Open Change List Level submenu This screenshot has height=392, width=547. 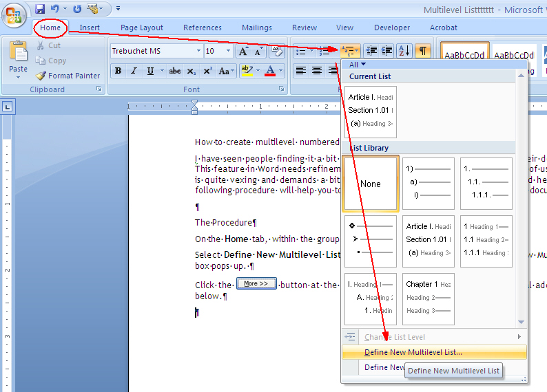click(x=434, y=337)
